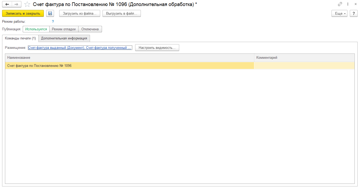Open help with the ? button
The height and width of the screenshot is (188, 361).
coord(353,14)
